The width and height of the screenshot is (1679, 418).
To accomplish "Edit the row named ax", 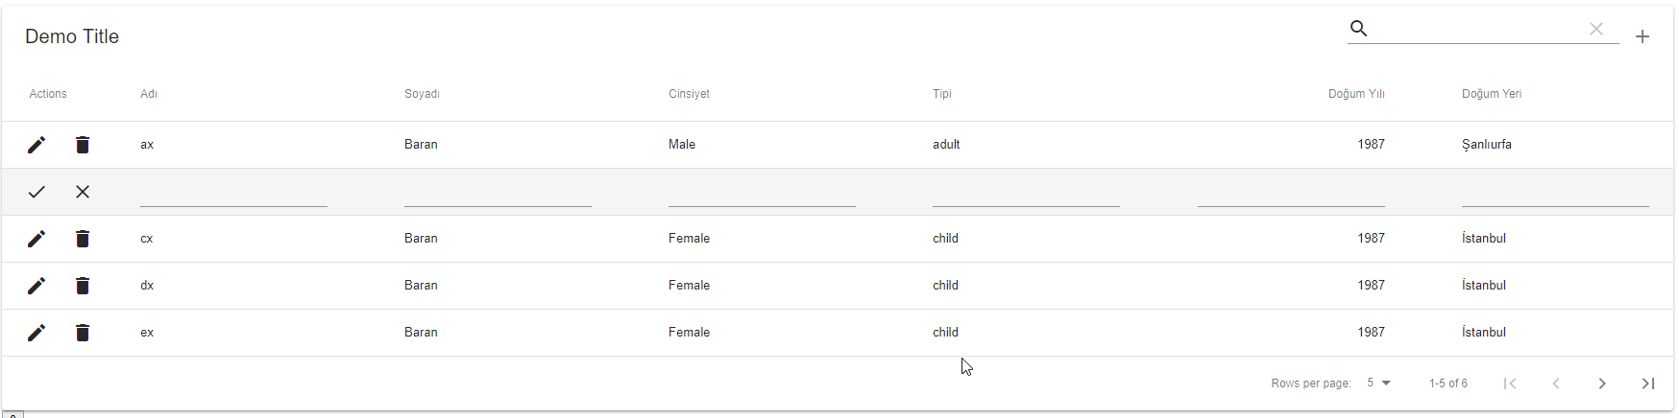I will coord(36,145).
